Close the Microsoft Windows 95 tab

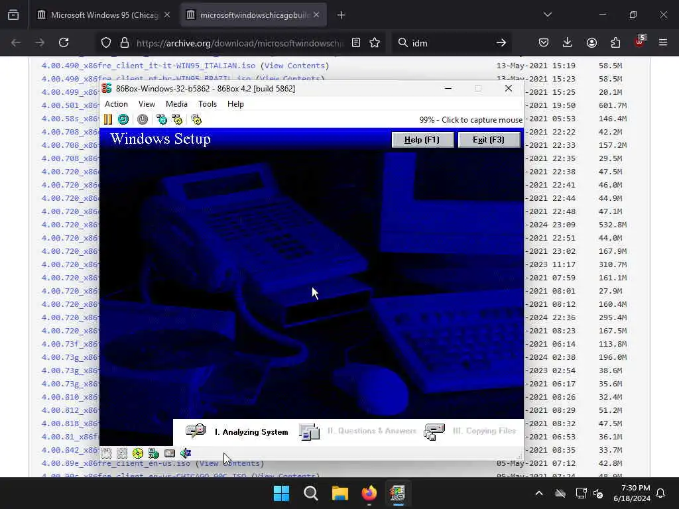coord(167,15)
